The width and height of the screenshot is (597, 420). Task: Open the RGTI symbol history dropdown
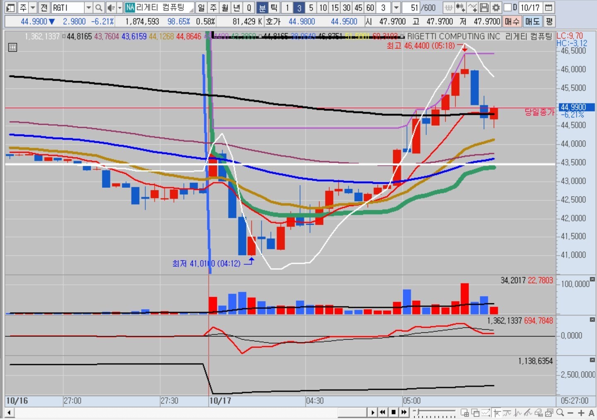click(x=88, y=7)
